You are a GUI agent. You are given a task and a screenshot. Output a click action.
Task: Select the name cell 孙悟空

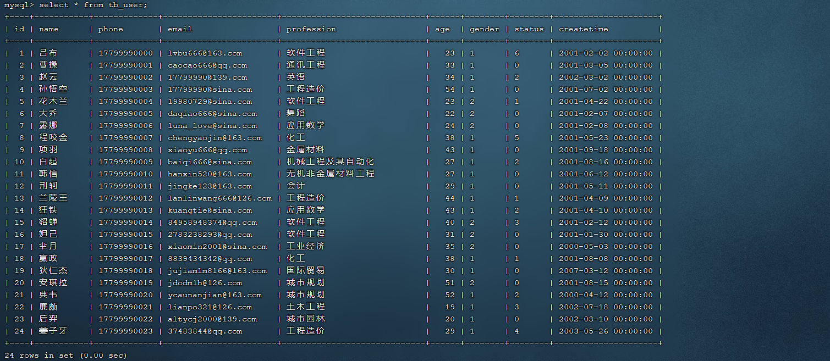click(53, 90)
